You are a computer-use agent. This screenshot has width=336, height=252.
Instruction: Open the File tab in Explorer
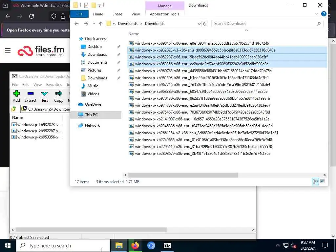click(79, 14)
